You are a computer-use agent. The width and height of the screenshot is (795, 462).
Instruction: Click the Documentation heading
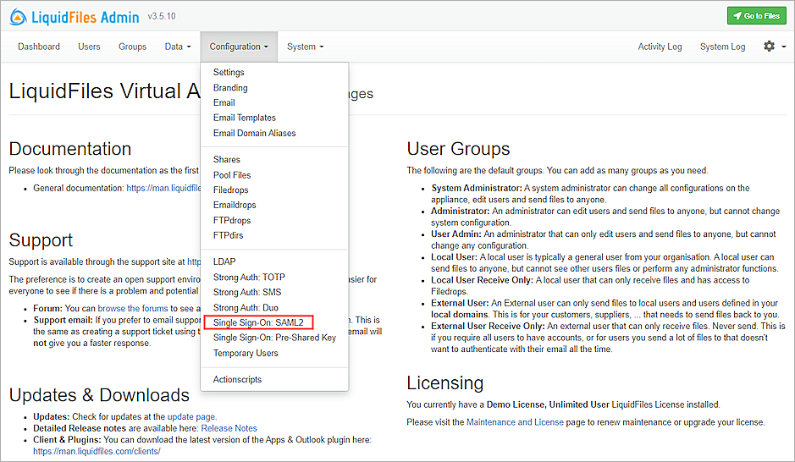pyautogui.click(x=70, y=149)
